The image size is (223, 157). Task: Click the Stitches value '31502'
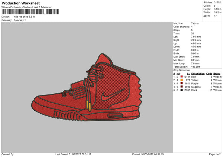click(x=217, y=3)
